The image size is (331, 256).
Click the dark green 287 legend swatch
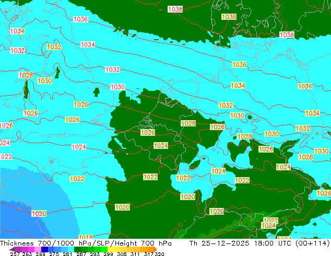(77, 249)
